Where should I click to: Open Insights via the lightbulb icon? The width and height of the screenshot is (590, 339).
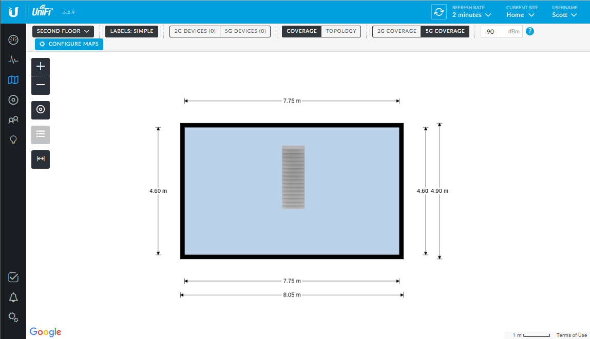13,139
